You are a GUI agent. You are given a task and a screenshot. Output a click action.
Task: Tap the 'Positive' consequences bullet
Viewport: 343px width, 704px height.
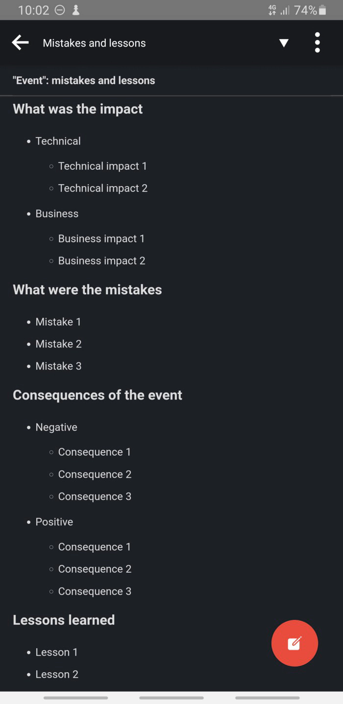click(x=54, y=522)
